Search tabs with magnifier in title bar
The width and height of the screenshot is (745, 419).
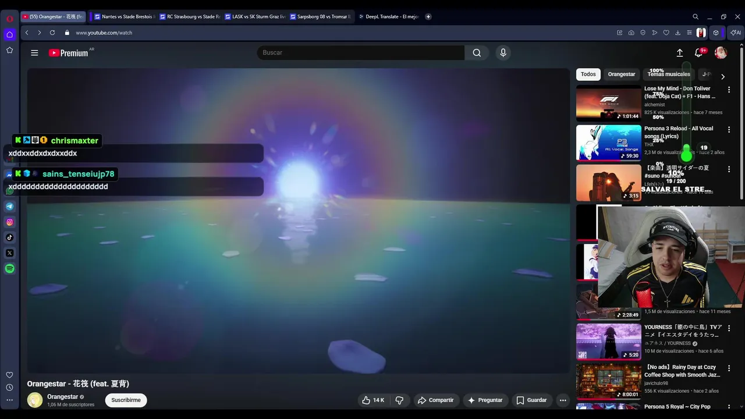696,16
